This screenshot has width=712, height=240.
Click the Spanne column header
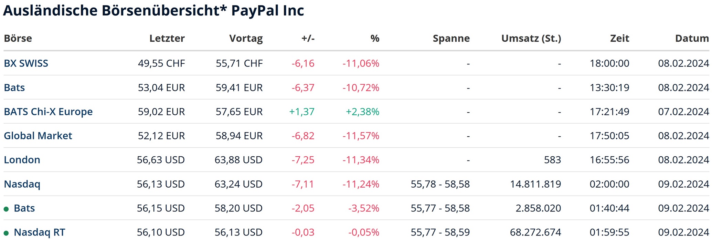[x=451, y=38]
